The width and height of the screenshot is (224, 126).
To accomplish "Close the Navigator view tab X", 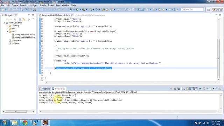I will [16, 15].
